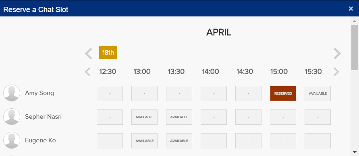
Task: Show earlier time slots arrow
Action: [x=88, y=72]
